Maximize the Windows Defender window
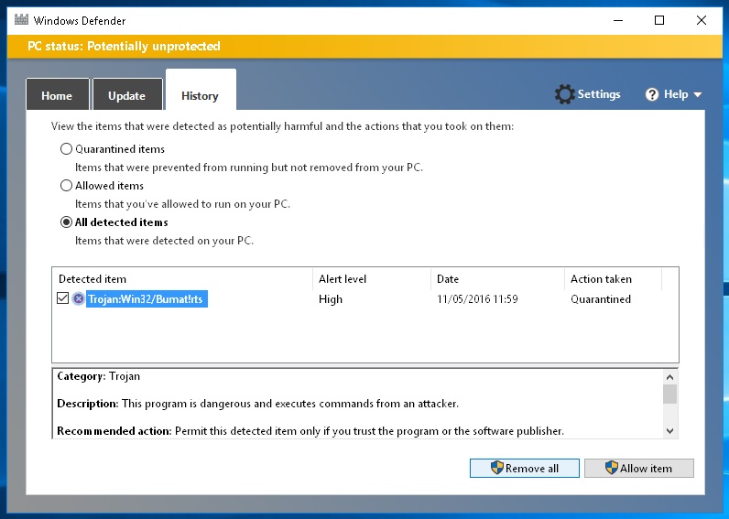 [659, 20]
